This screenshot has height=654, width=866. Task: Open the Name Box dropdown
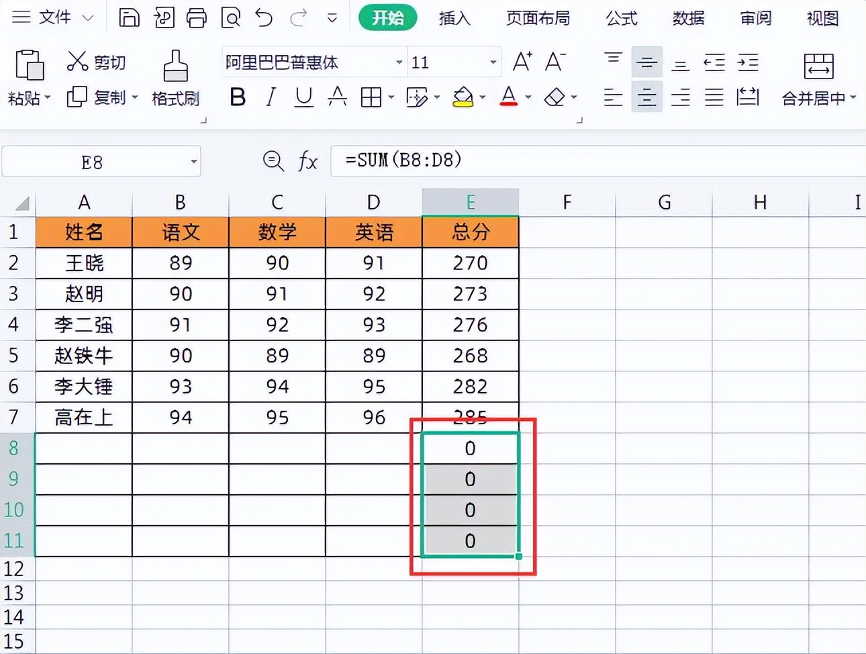(x=193, y=162)
